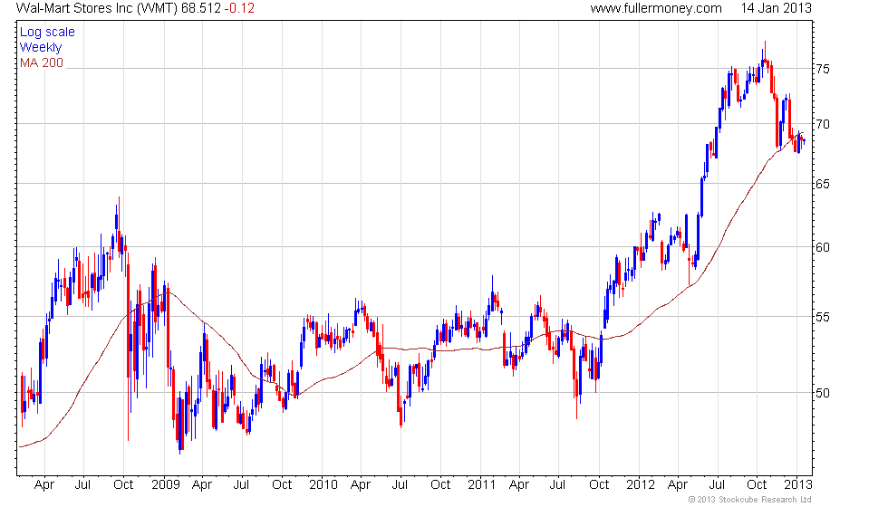
Task: Click the early 2009 low candle near 46
Action: pyautogui.click(x=180, y=426)
